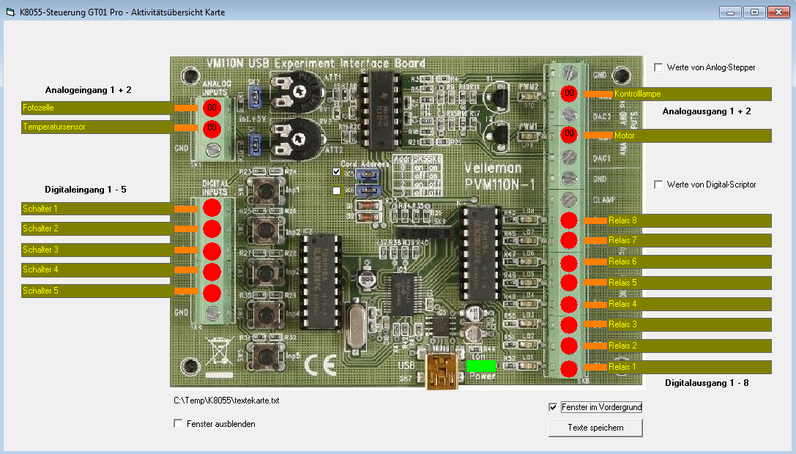The height and width of the screenshot is (454, 796).
Task: Edit the Schalter 3 label field
Action: click(x=97, y=250)
